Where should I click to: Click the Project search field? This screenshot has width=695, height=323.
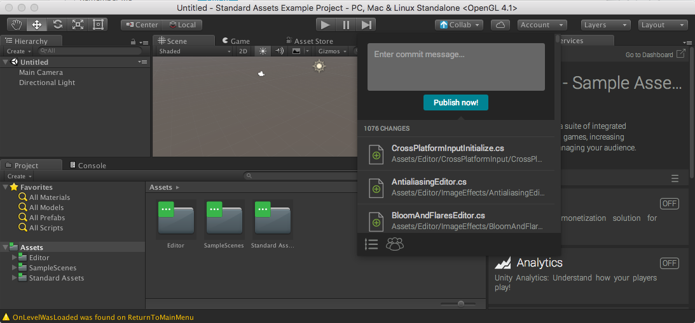299,176
